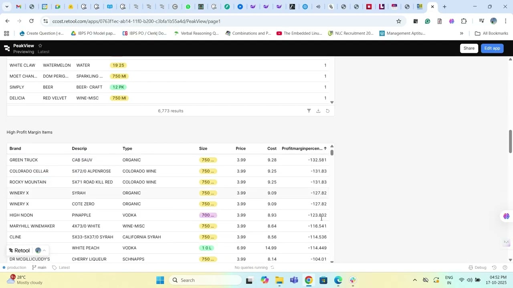Open the Chrome three-dot menu
The height and width of the screenshot is (288, 513).
coord(506,21)
